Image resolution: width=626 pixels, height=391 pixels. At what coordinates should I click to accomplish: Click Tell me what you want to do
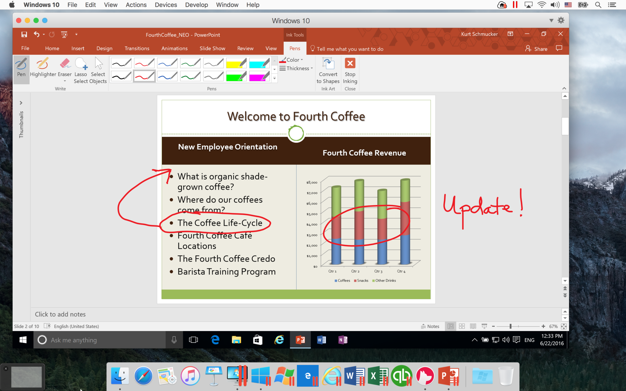click(x=347, y=49)
